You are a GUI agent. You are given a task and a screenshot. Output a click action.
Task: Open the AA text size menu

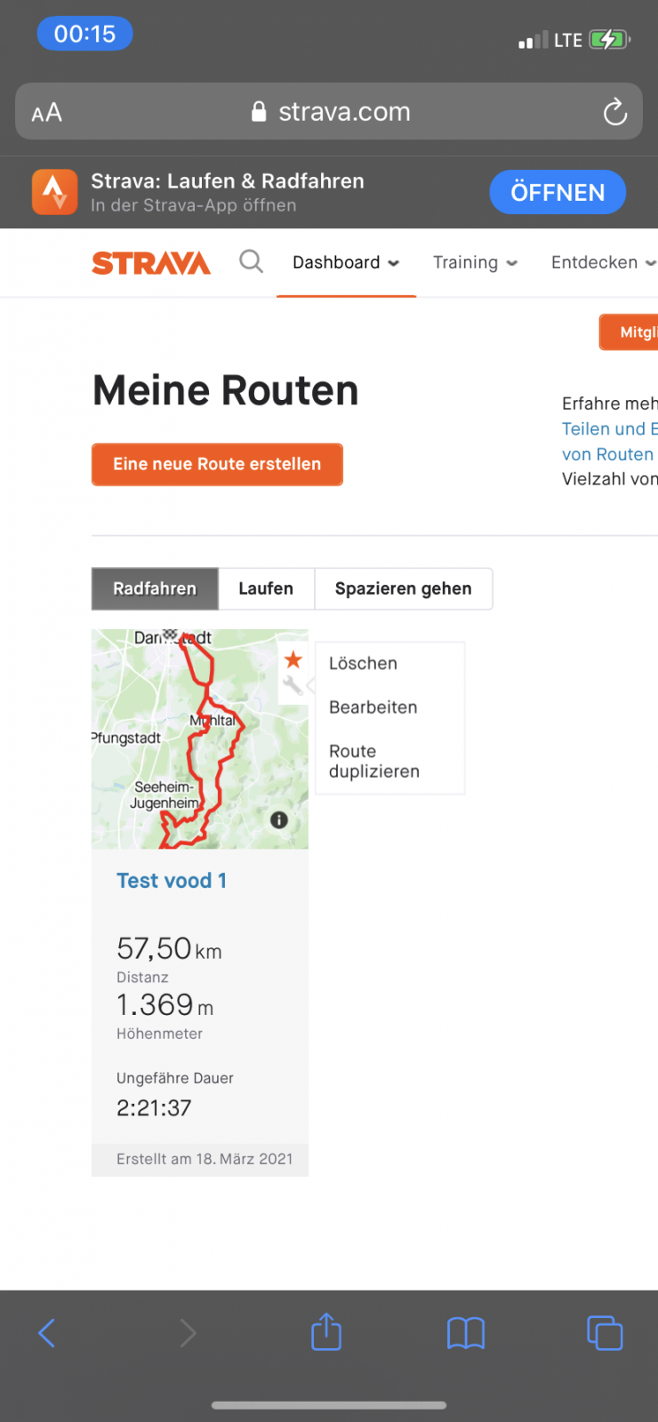click(47, 113)
